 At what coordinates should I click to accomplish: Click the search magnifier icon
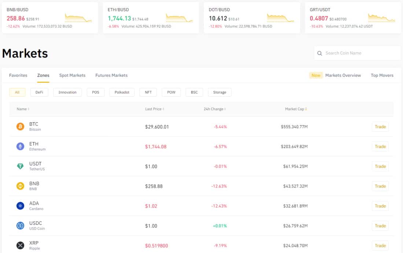click(319, 53)
